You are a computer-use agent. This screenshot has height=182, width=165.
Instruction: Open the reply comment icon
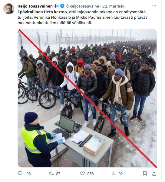coord(20,174)
